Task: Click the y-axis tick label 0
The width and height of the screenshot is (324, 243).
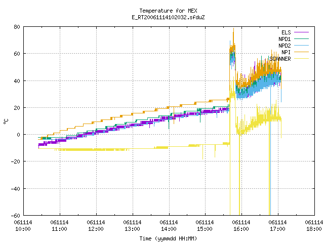Action: click(x=18, y=135)
